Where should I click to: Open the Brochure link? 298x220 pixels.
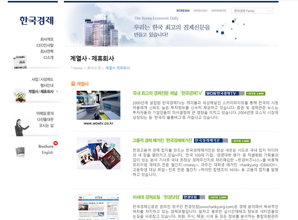click(x=46, y=146)
